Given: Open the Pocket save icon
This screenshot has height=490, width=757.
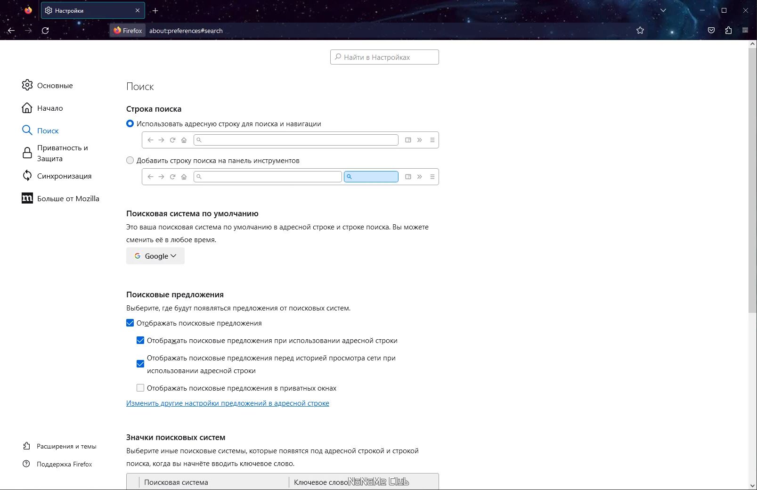Looking at the screenshot, I should (x=711, y=31).
